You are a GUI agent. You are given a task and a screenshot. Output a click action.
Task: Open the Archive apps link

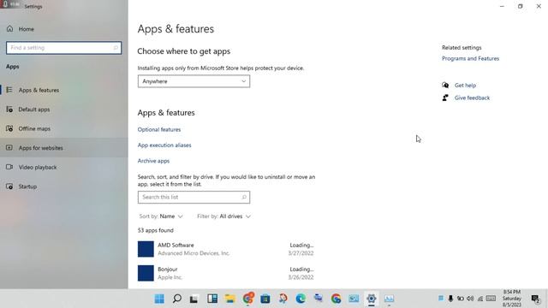click(x=153, y=161)
